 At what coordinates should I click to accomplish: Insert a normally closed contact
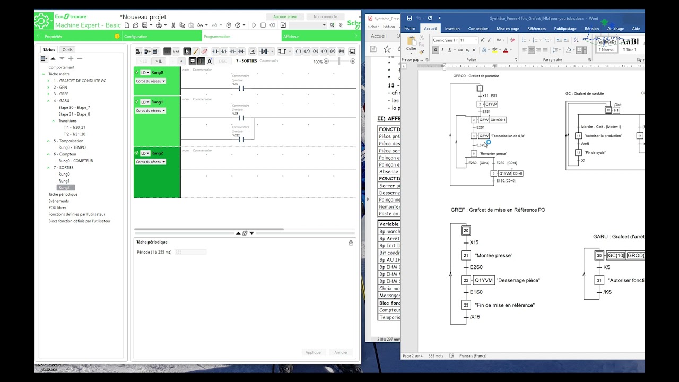pyautogui.click(x=224, y=51)
